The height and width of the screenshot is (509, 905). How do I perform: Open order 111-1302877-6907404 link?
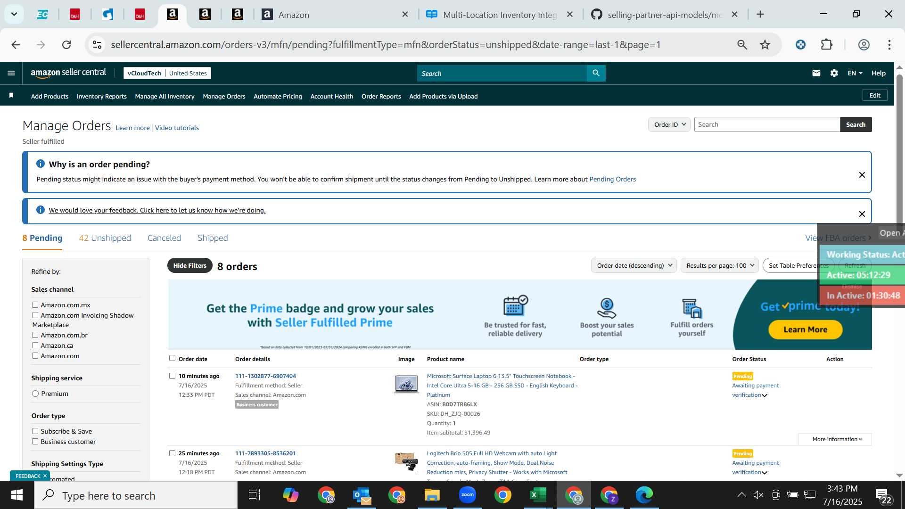pos(265,376)
